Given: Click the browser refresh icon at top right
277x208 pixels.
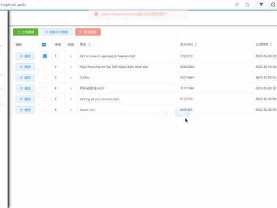Looking at the screenshot, I should (x=273, y=5).
